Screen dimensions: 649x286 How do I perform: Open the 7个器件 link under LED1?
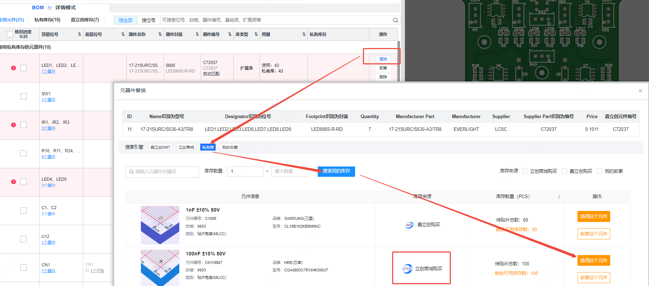[48, 71]
